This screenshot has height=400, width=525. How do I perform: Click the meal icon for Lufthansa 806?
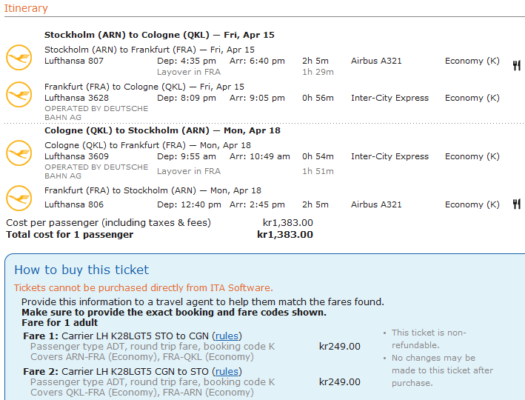click(516, 204)
